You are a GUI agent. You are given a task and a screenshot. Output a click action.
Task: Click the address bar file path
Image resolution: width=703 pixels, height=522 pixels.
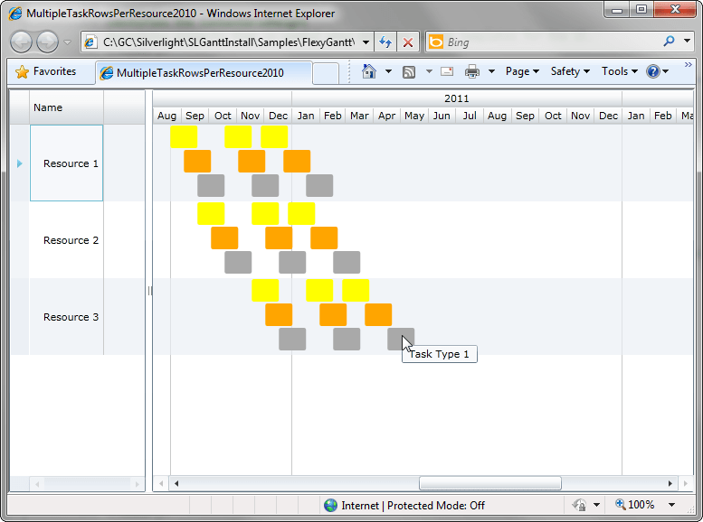point(229,42)
